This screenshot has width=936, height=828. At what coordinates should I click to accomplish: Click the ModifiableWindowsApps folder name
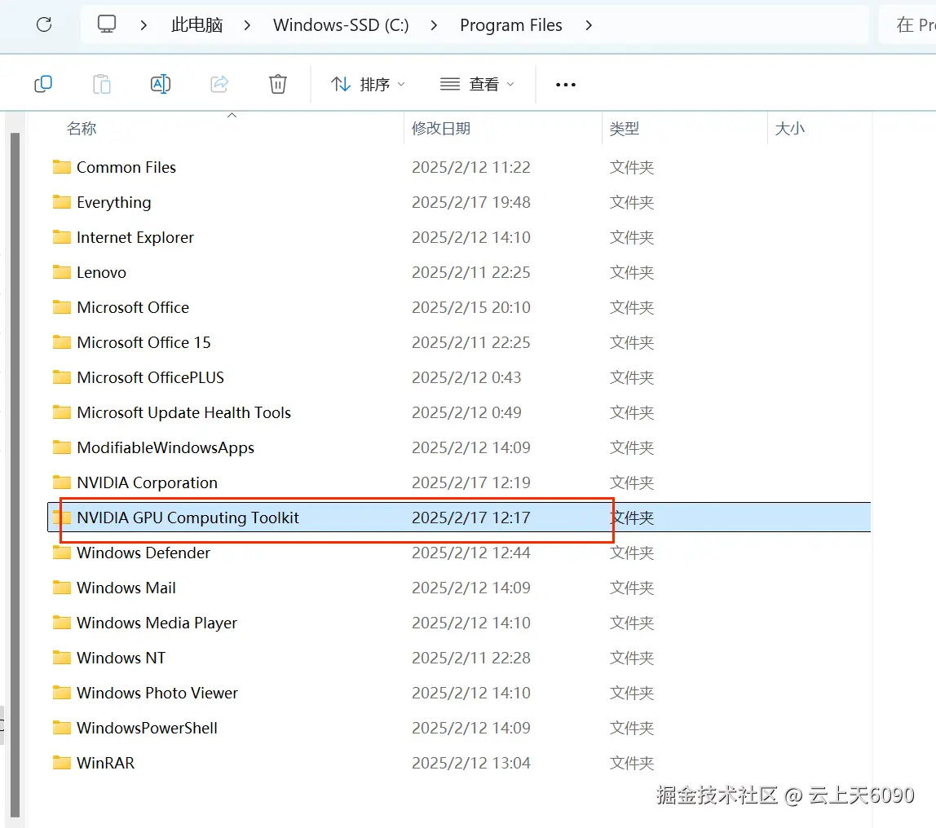pos(166,448)
